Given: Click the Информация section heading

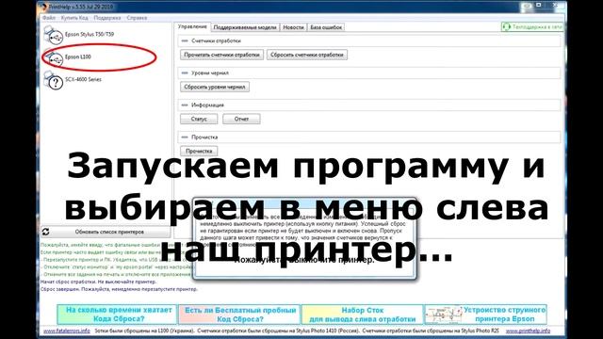Looking at the screenshot, I should pyautogui.click(x=207, y=105).
